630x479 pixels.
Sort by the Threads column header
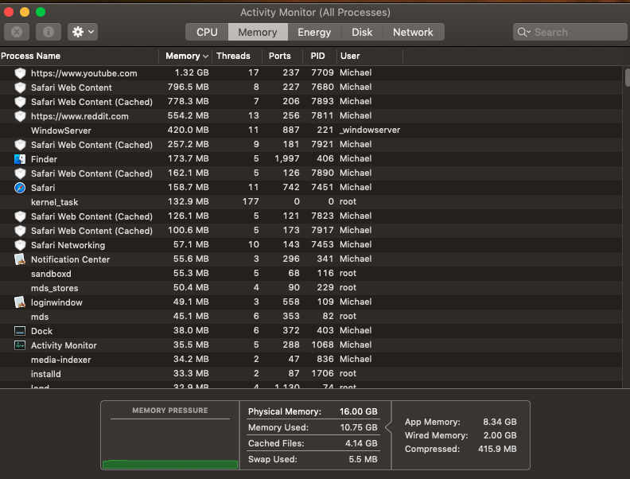click(237, 56)
